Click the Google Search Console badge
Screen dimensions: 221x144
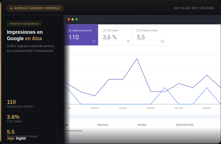(35, 8)
